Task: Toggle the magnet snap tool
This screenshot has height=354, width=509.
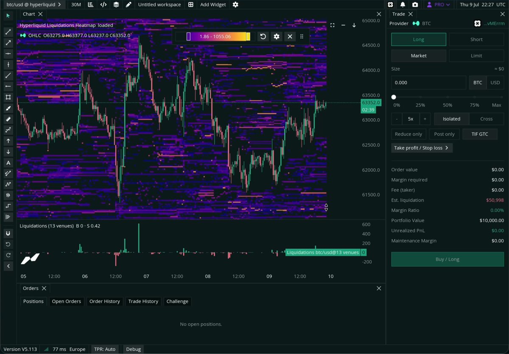Action: coord(8,233)
